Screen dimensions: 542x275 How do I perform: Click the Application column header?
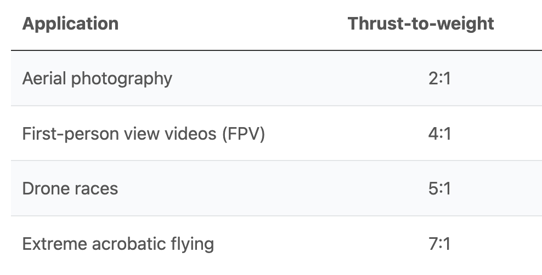click(70, 24)
